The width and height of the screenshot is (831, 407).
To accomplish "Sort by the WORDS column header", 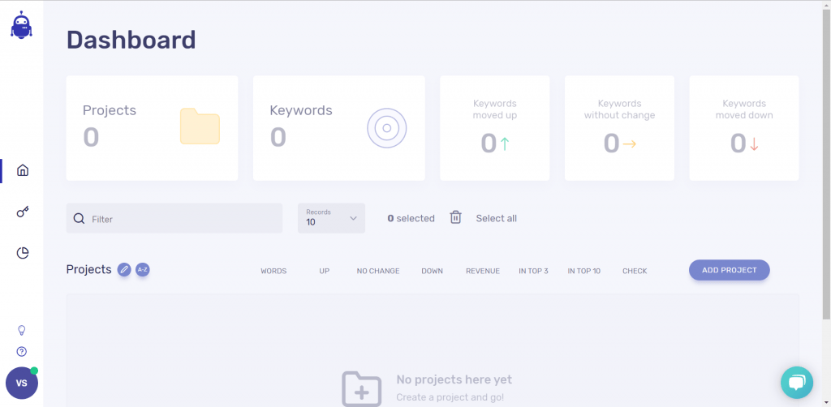I will click(273, 271).
